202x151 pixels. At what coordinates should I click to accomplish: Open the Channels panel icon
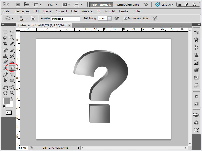tap(196, 123)
